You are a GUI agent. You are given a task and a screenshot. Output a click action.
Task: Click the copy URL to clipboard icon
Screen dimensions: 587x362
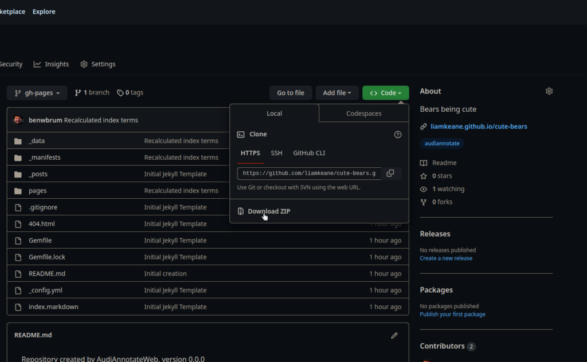(390, 173)
